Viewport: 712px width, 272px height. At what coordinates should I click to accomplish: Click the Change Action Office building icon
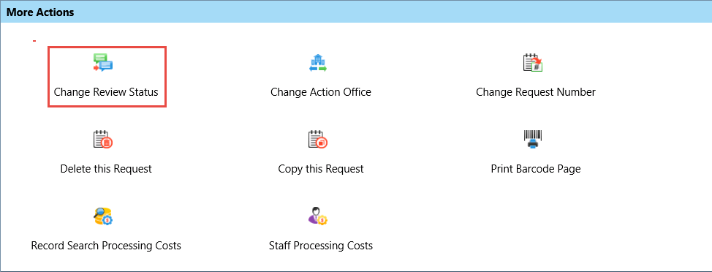(x=318, y=63)
